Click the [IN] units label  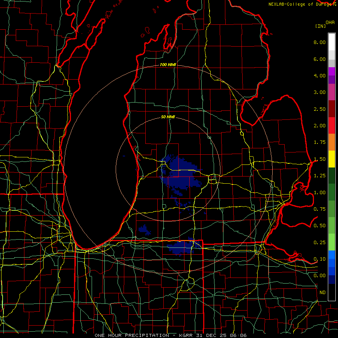point(321,26)
